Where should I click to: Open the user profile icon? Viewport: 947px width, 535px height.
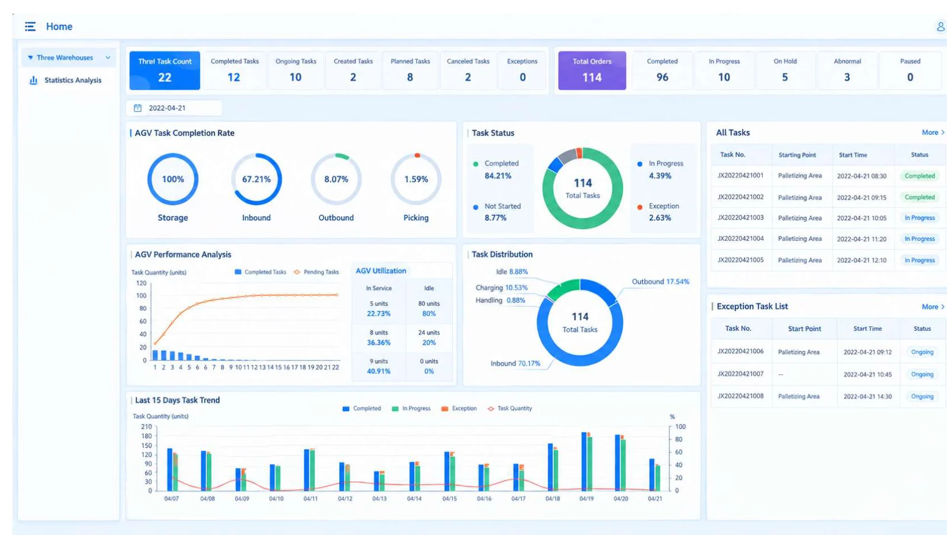(940, 27)
